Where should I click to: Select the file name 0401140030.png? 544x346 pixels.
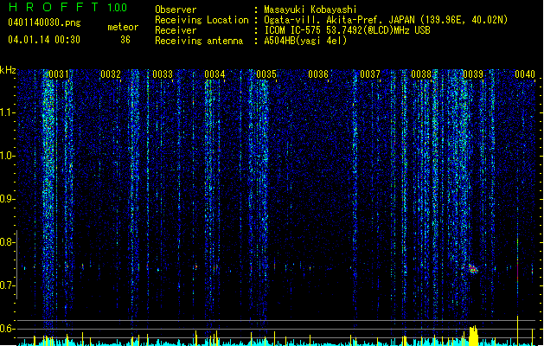44,22
